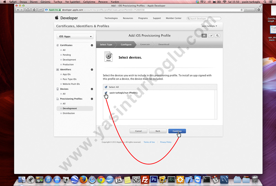Click the Back button
Viewport: 276px width, 186px height.
click(x=158, y=131)
